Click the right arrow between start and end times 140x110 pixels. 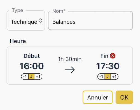[x=70, y=70]
